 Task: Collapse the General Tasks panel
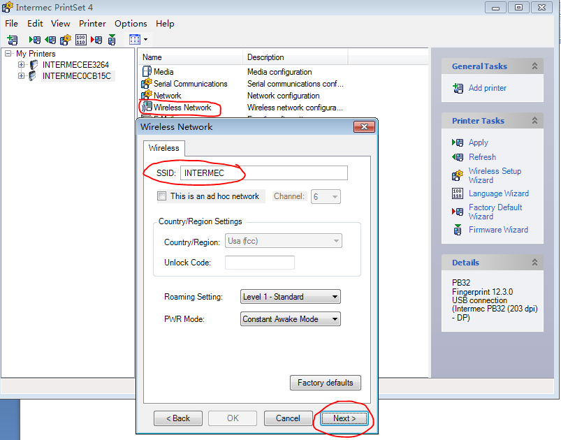coord(534,66)
